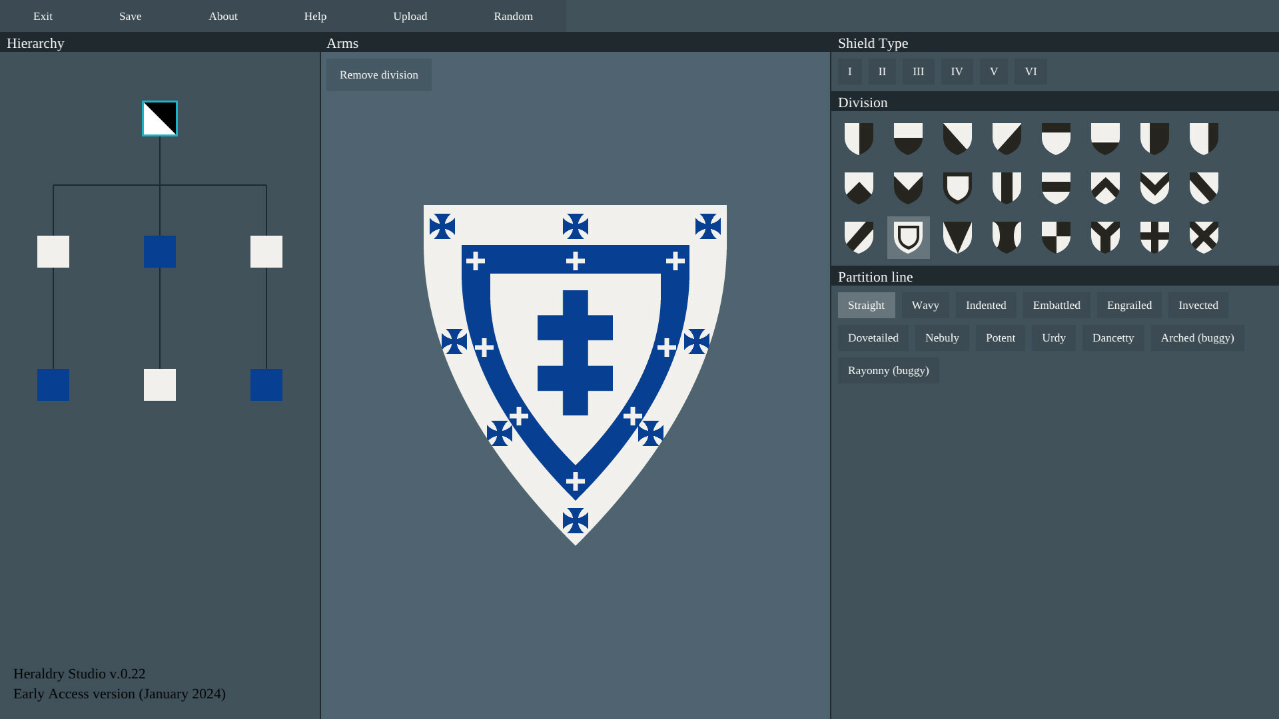The image size is (1279, 719).
Task: Switch partition line to Dancetty
Action: click(1113, 338)
